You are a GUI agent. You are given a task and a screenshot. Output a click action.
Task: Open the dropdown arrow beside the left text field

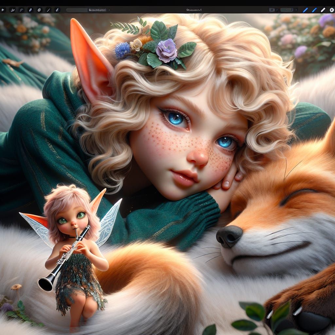[x=109, y=10]
